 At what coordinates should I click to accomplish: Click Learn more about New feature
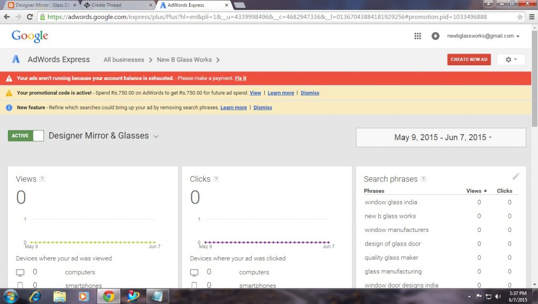(233, 107)
